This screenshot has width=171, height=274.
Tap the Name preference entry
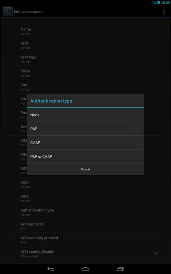[85, 31]
